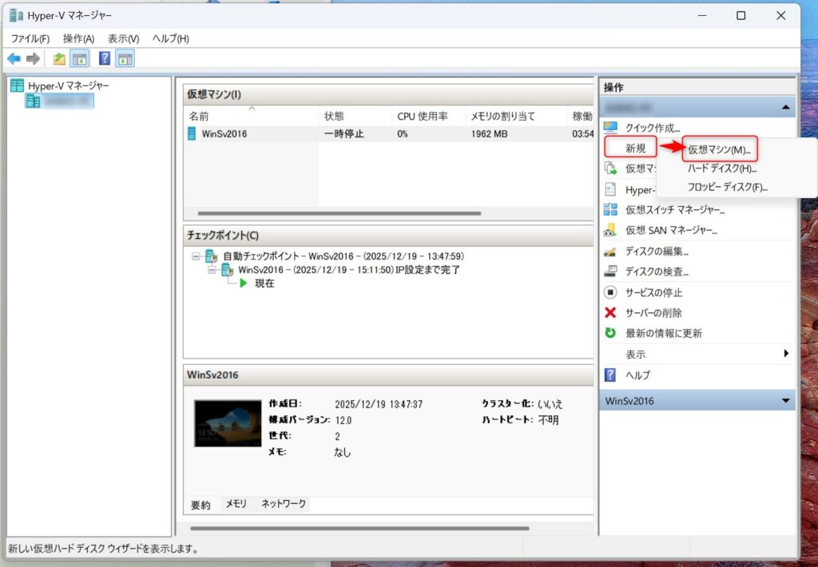
Task: Click the WinSv2016 virtual machine thumbnail
Action: point(228,423)
